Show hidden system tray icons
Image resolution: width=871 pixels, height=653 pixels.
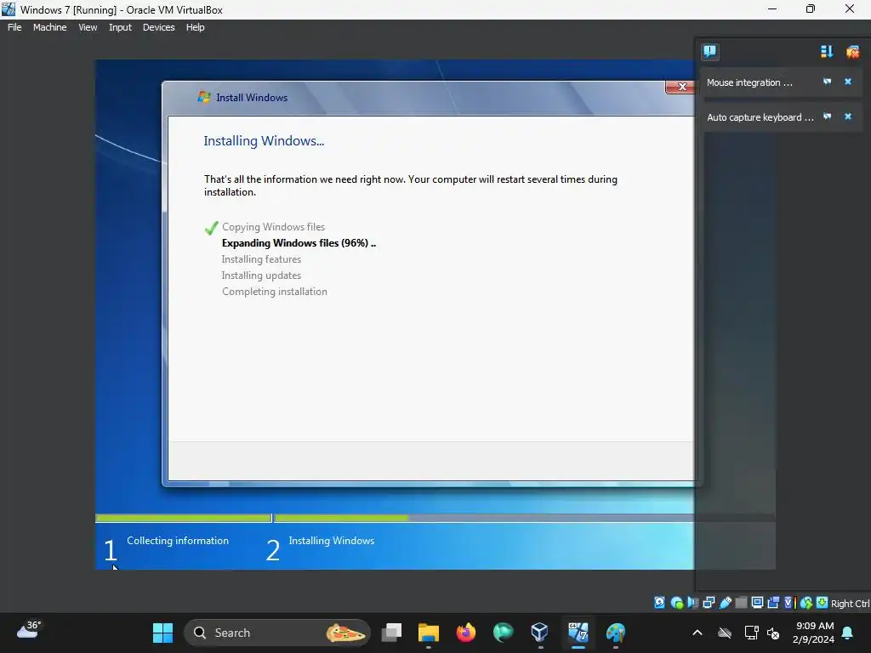[x=697, y=633]
